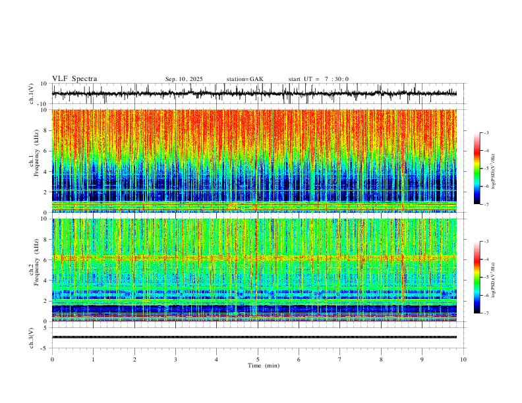522x403 pixels.
Task: Click the 'start UT = 7:30:0' text
Action: pos(318,79)
